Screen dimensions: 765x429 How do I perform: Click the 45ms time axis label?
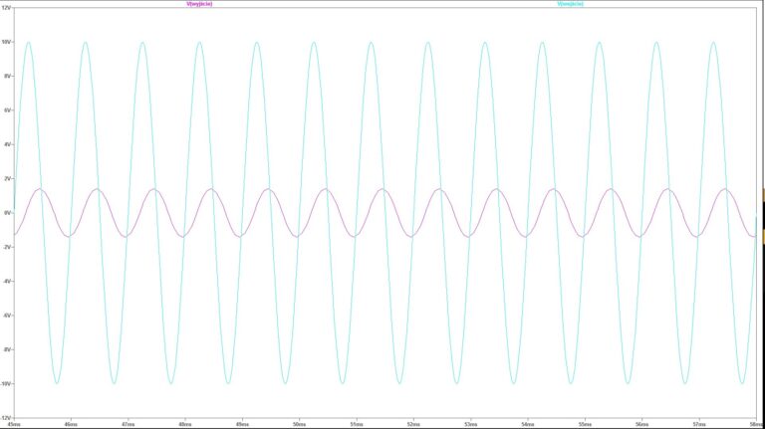point(14,424)
